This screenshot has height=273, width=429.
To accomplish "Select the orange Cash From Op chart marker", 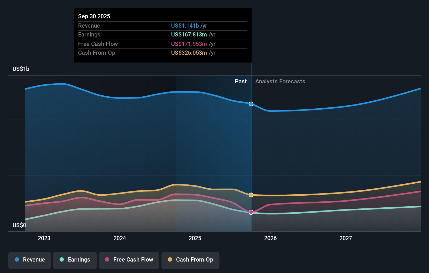I will [x=251, y=195].
